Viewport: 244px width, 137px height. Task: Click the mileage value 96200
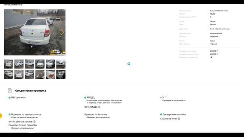(213, 14)
